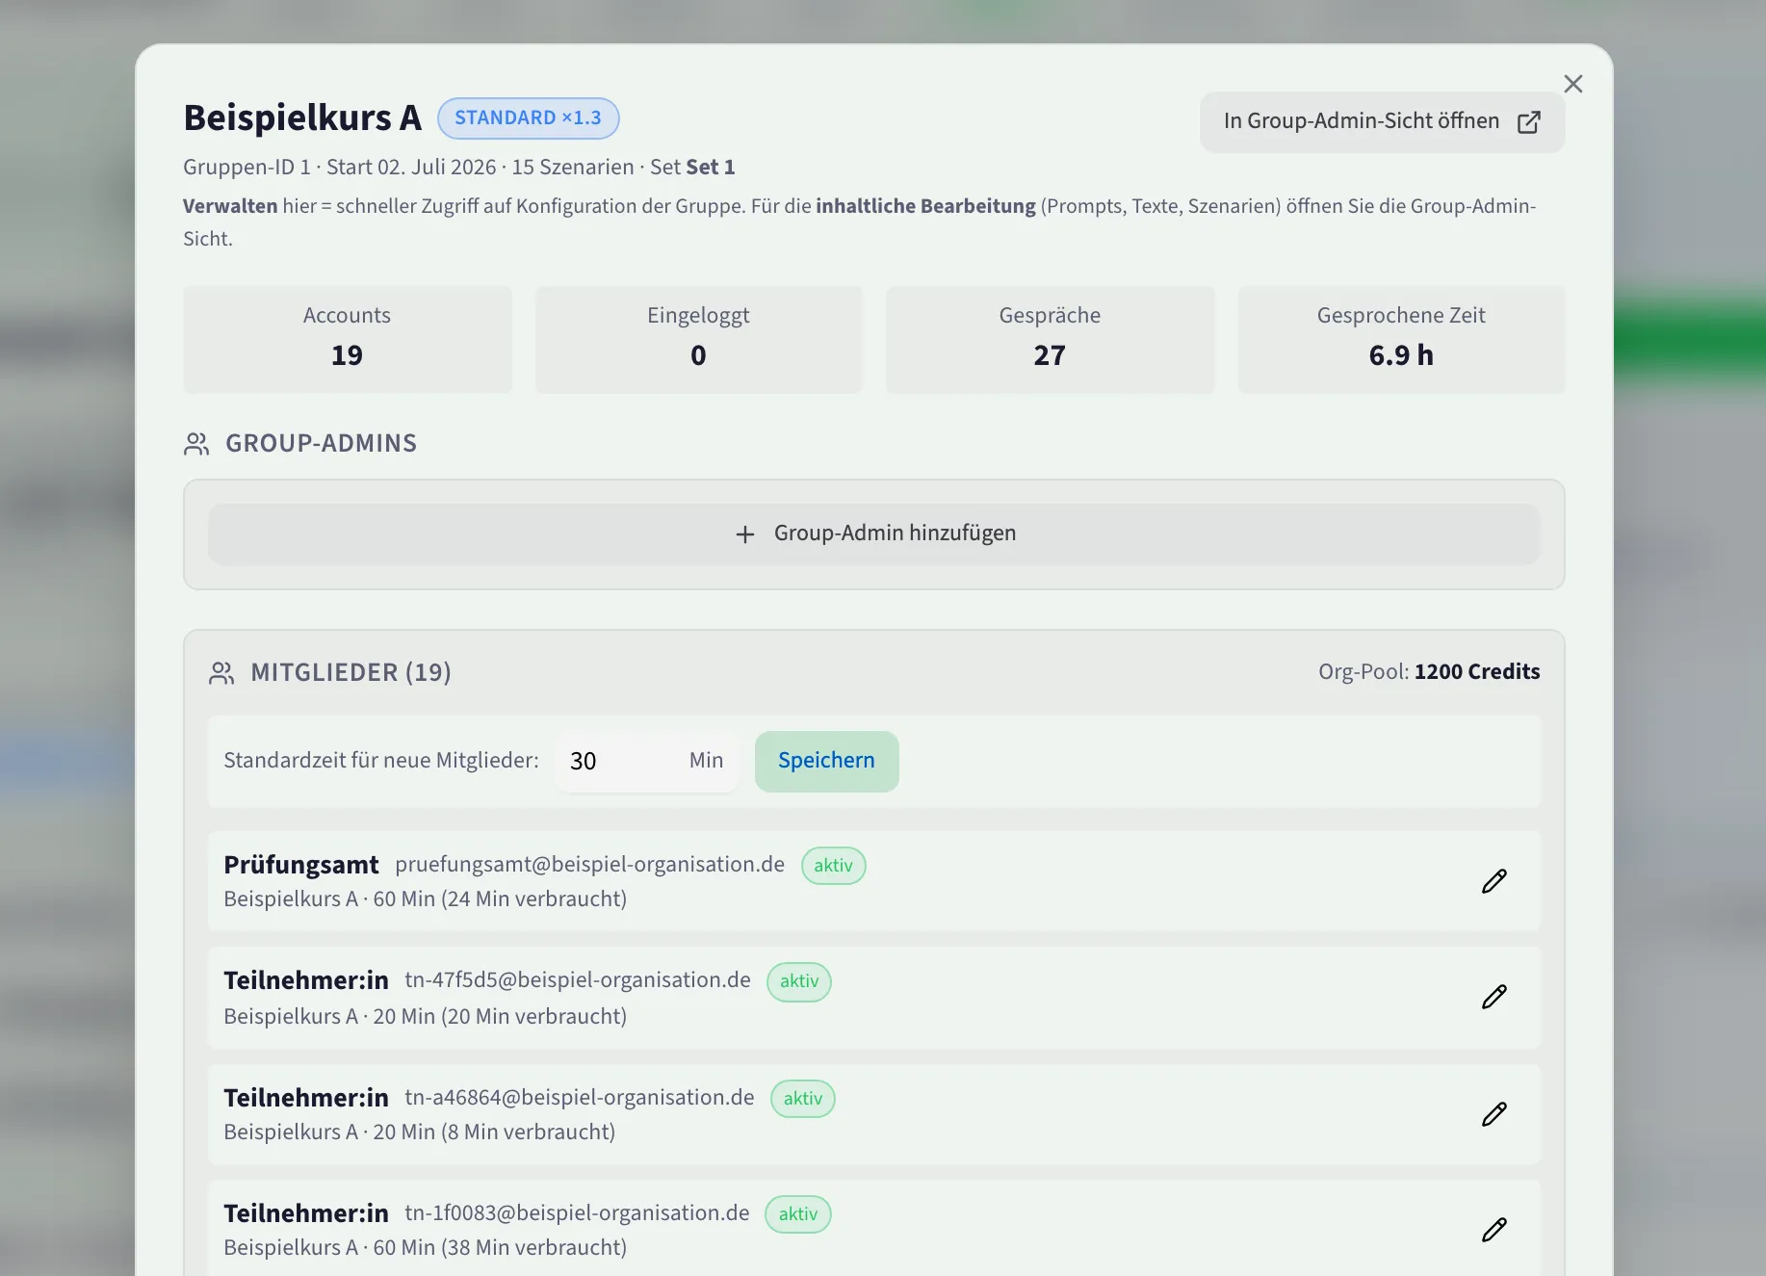
Task: Click the plus icon beside Group-Admin hinzufügen
Action: 744,534
